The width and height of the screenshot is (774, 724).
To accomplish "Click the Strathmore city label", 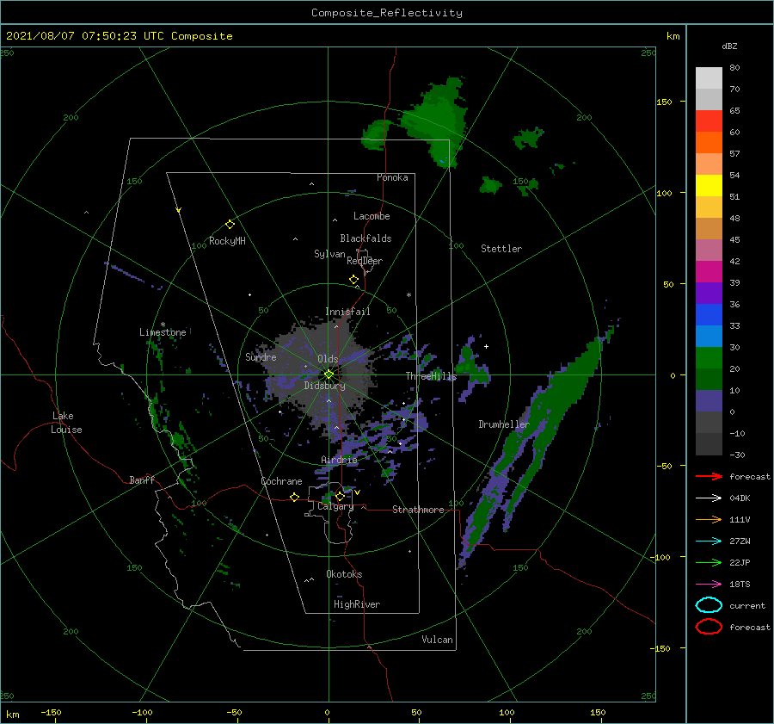I will 418,510.
